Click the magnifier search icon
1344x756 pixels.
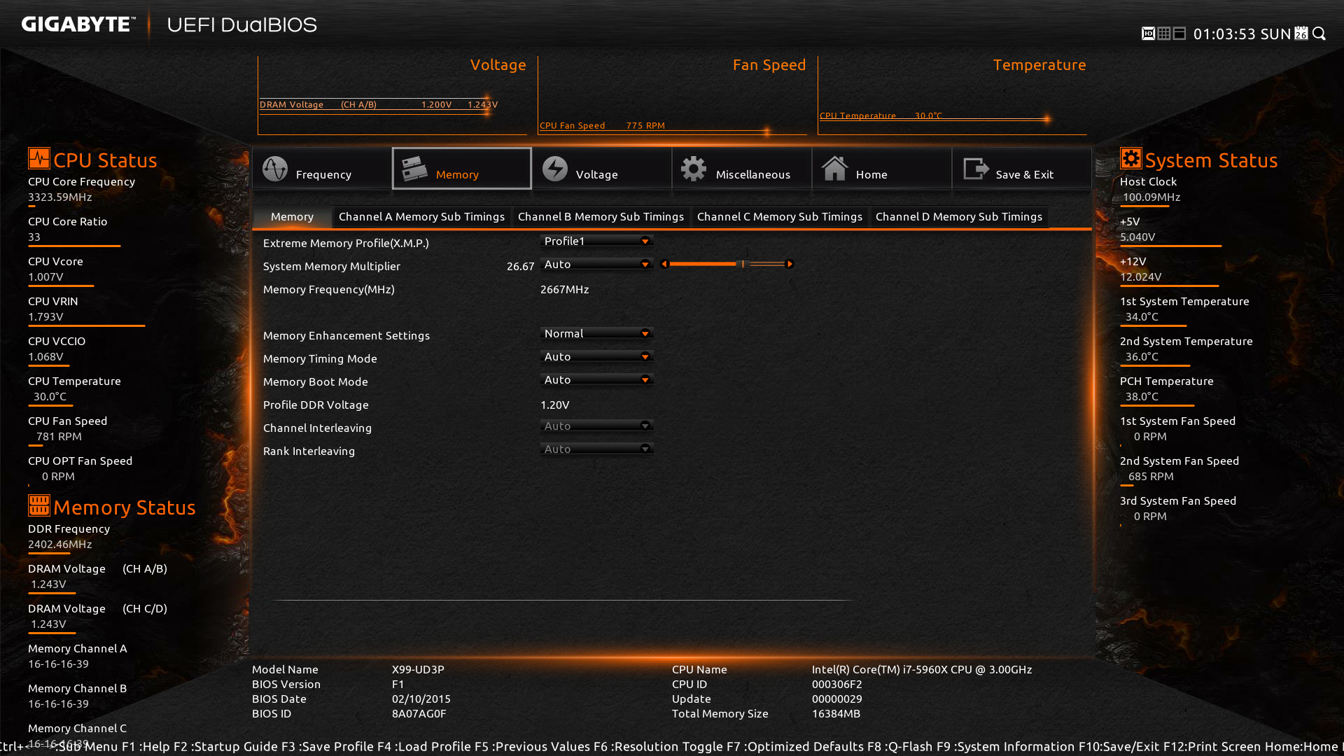click(1319, 34)
